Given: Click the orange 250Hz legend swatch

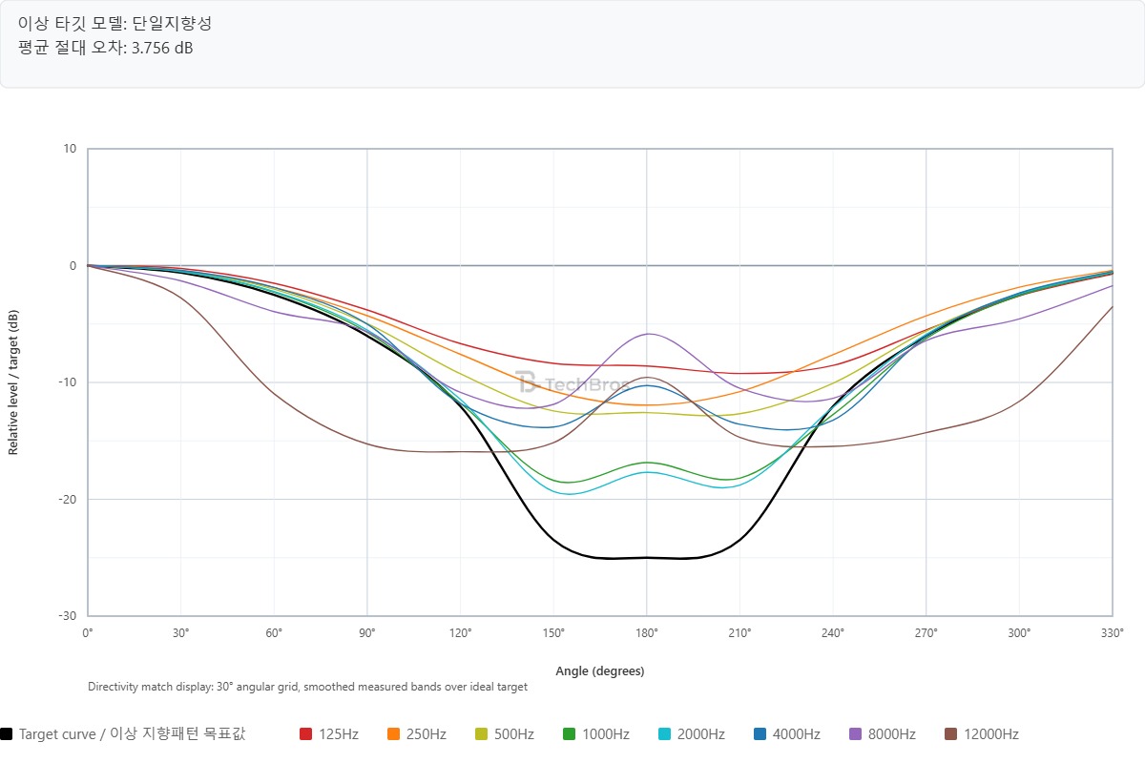Looking at the screenshot, I should [394, 734].
